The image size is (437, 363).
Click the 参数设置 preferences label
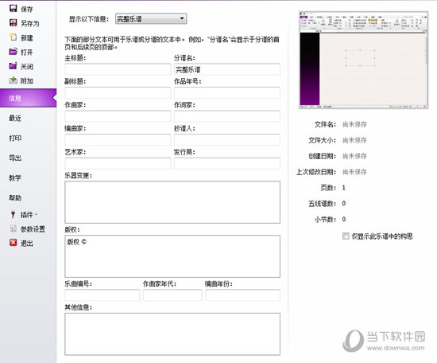pyautogui.click(x=33, y=229)
